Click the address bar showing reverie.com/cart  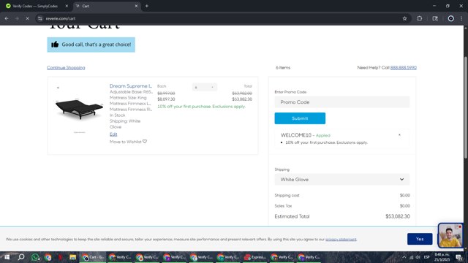pyautogui.click(x=221, y=18)
